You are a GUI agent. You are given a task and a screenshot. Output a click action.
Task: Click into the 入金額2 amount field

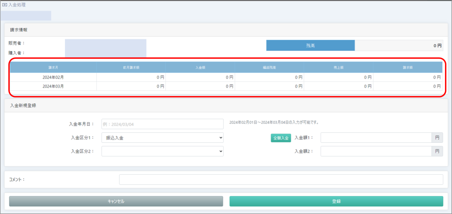coord(376,151)
